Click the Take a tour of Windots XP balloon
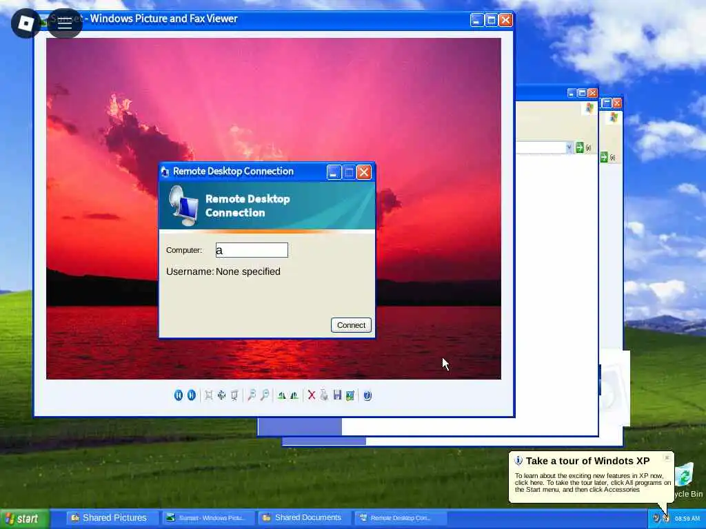 tap(591, 477)
